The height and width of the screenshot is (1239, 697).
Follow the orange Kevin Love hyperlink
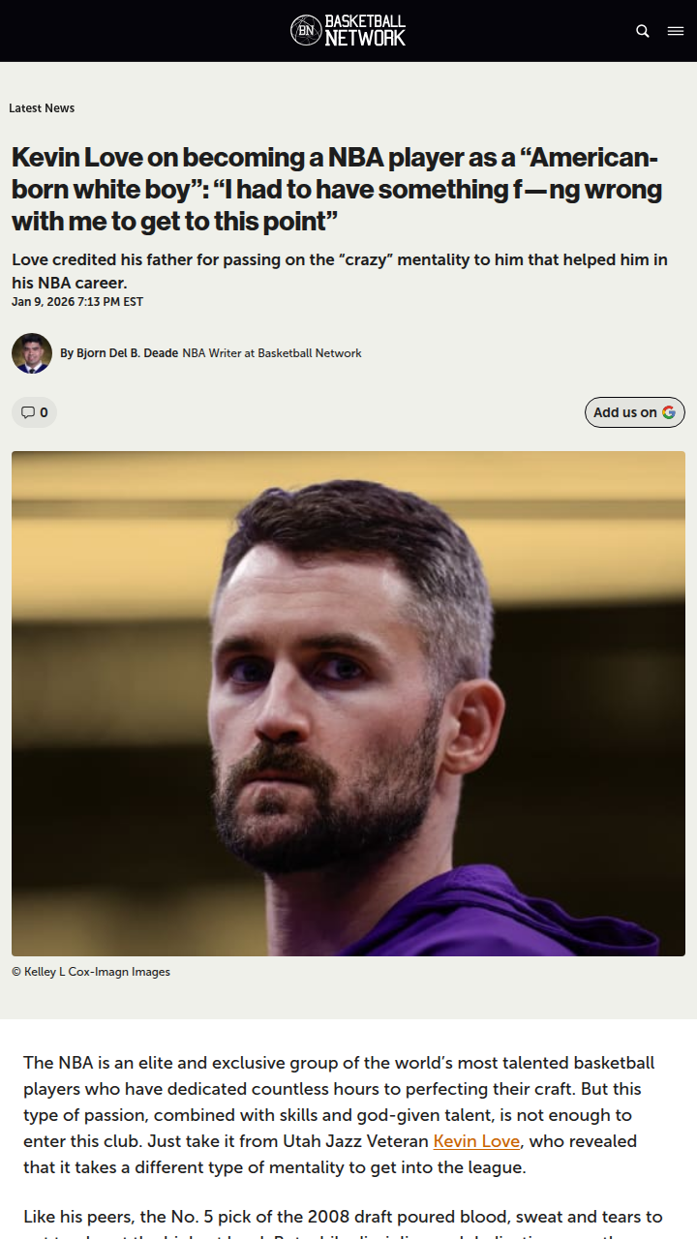[476, 1141]
